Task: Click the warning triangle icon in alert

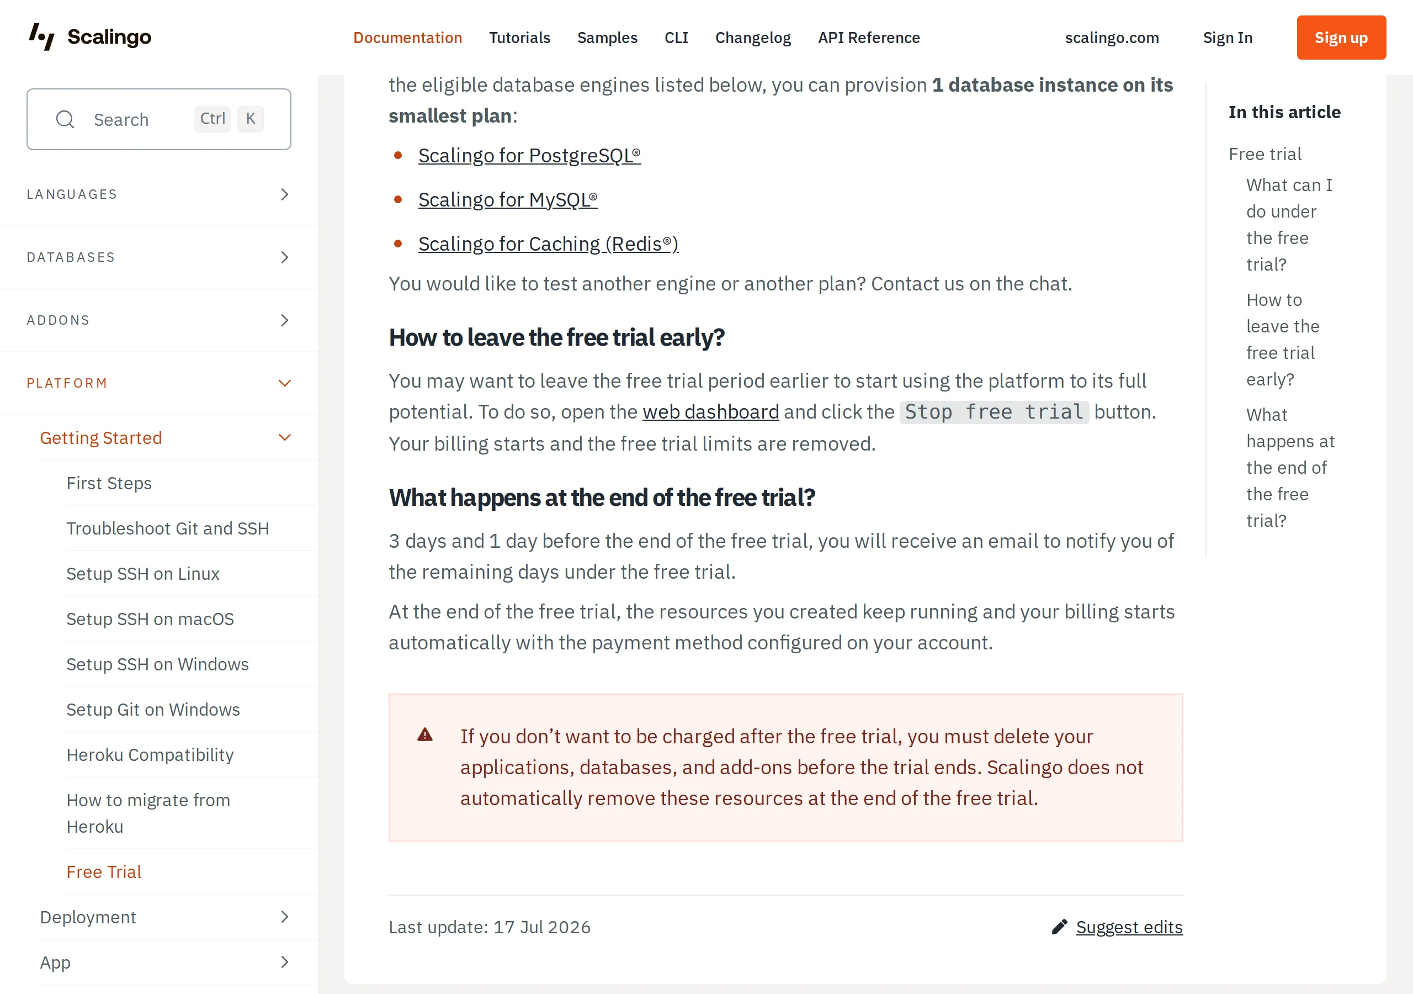Action: click(425, 734)
